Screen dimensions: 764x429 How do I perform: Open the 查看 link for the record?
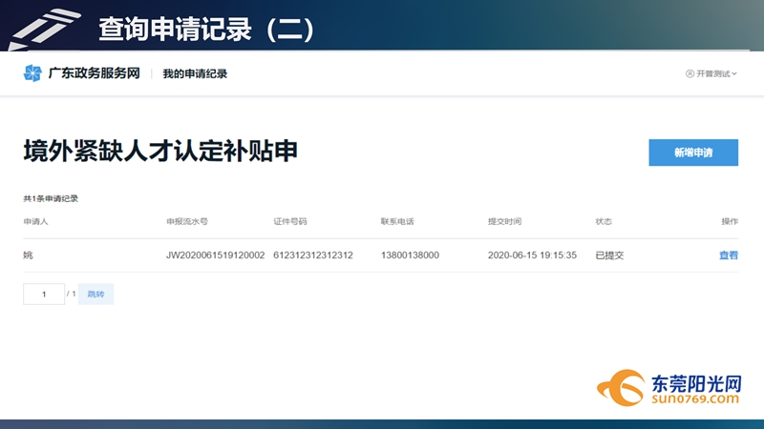[x=728, y=255]
